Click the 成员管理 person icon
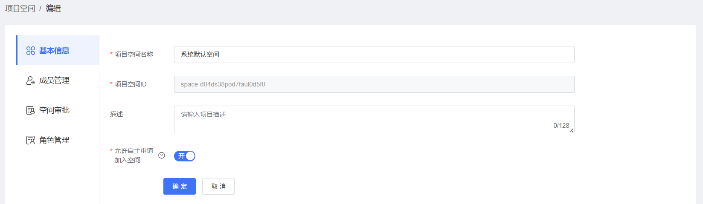Viewport: 703px width, 204px height. [x=31, y=80]
